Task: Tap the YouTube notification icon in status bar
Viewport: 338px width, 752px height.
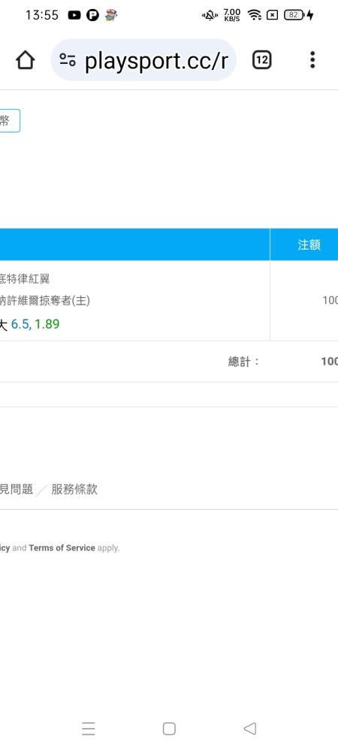Action: click(x=74, y=15)
